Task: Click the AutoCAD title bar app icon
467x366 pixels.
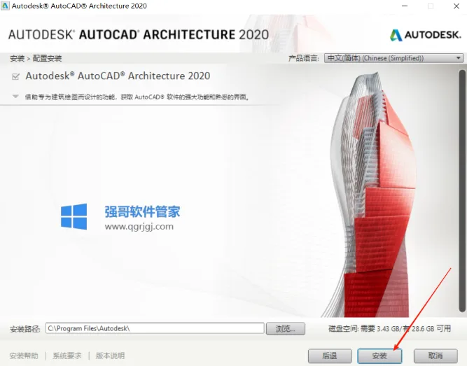Action: point(5,6)
